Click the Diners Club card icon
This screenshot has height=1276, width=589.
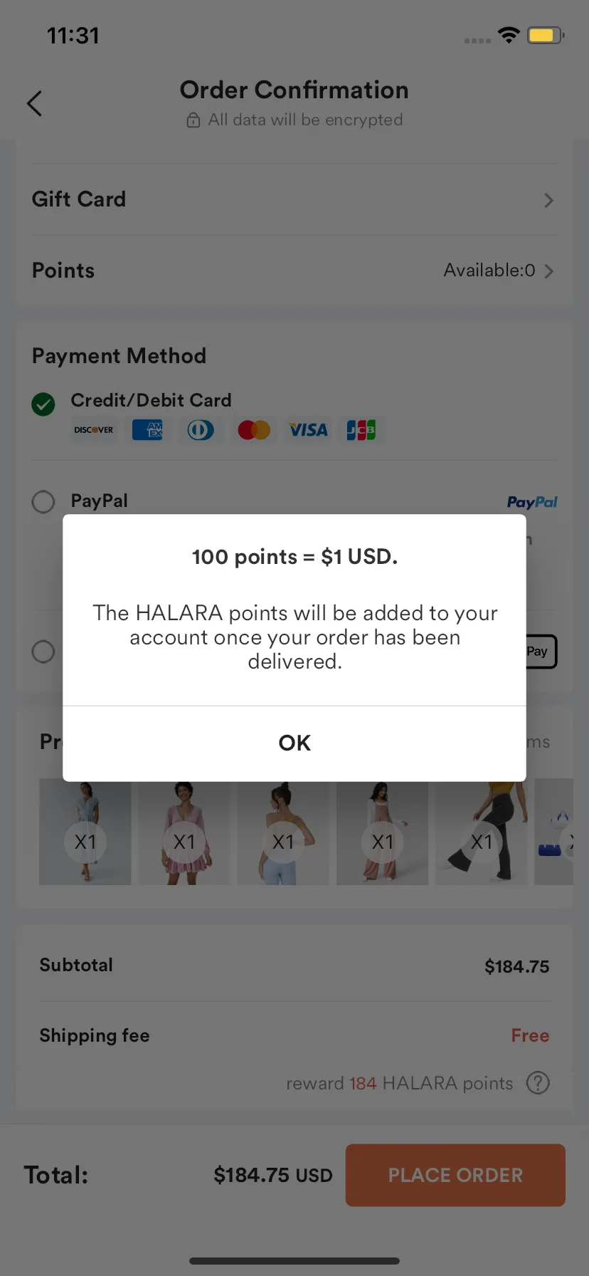click(x=201, y=430)
